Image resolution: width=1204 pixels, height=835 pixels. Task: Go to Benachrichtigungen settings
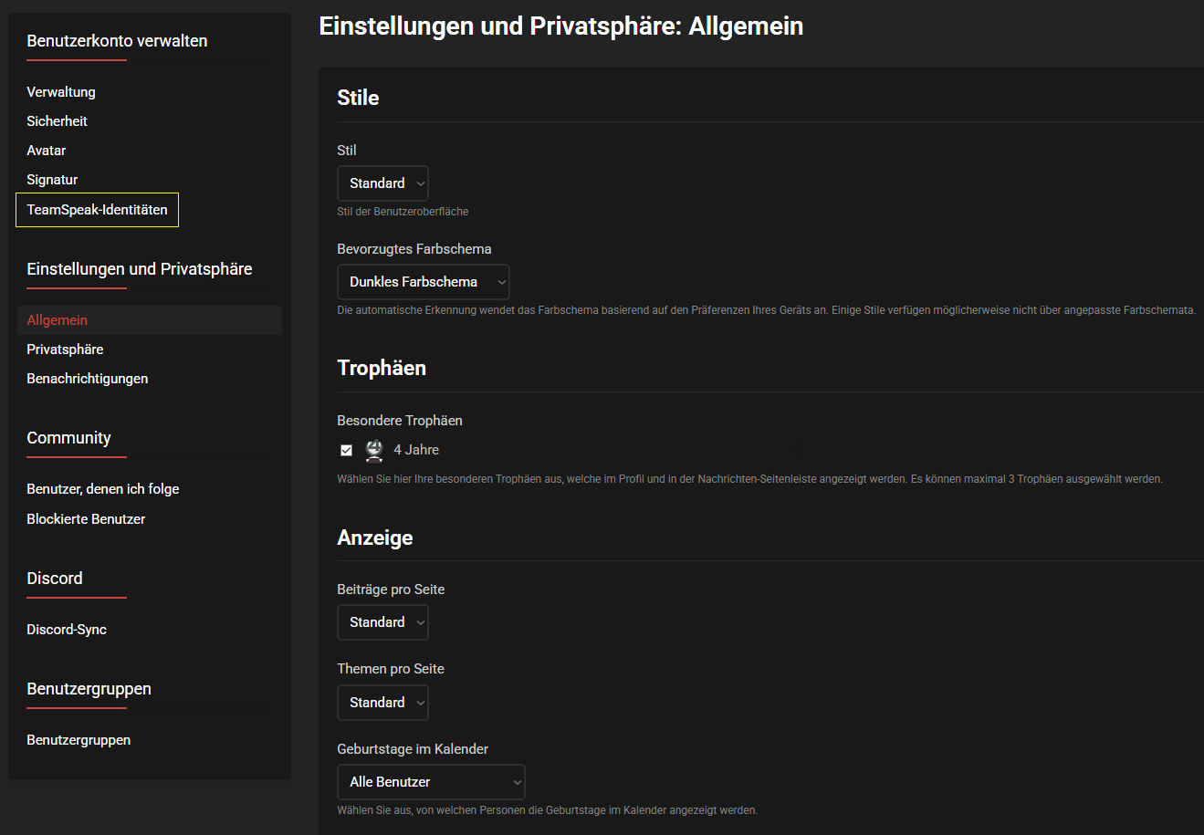[x=87, y=379]
